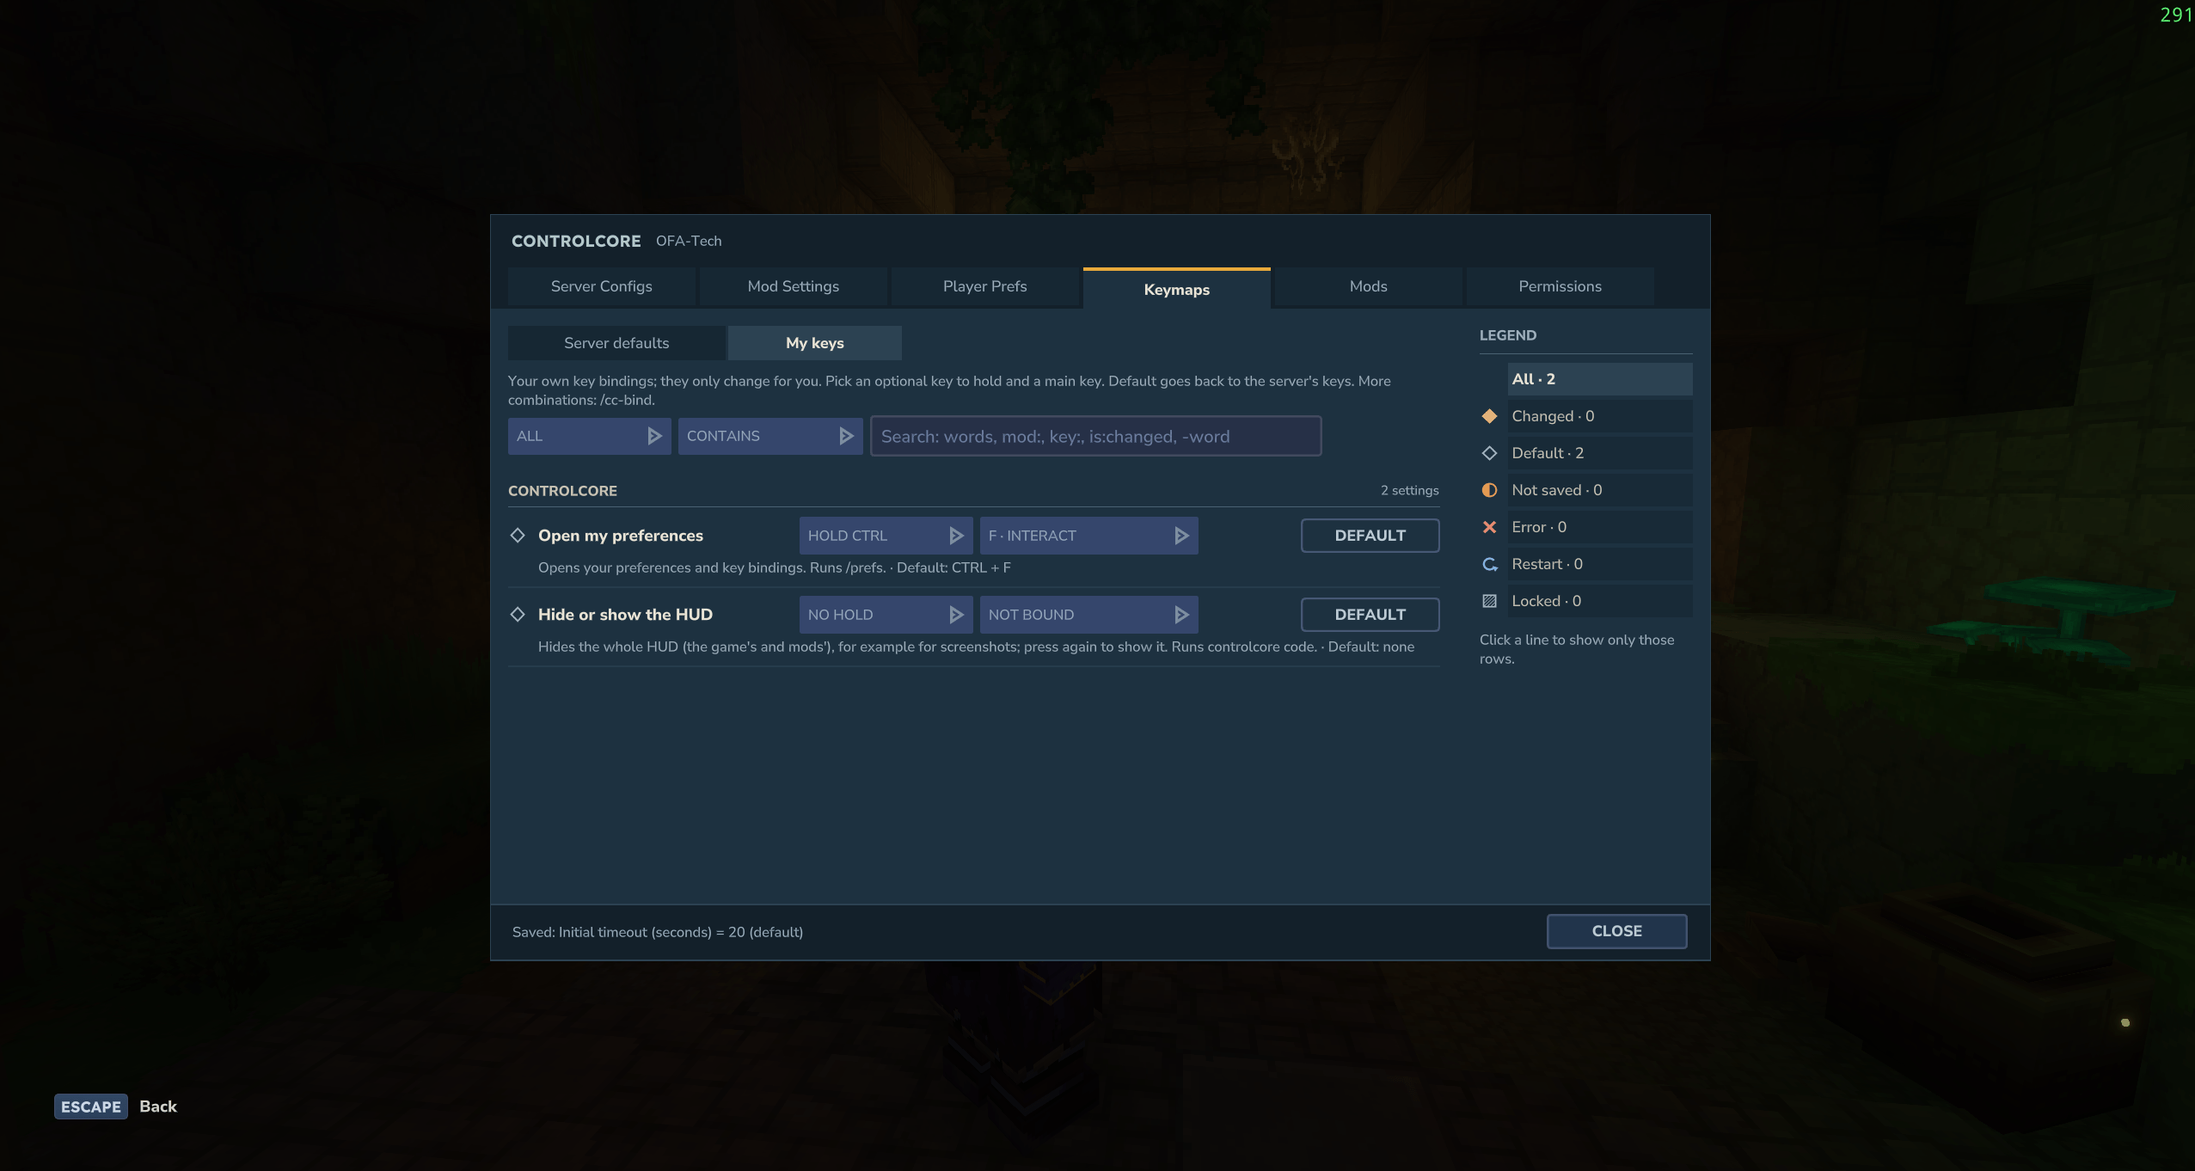Filter rows by Changed · 0
The image size is (2195, 1171).
point(1600,416)
